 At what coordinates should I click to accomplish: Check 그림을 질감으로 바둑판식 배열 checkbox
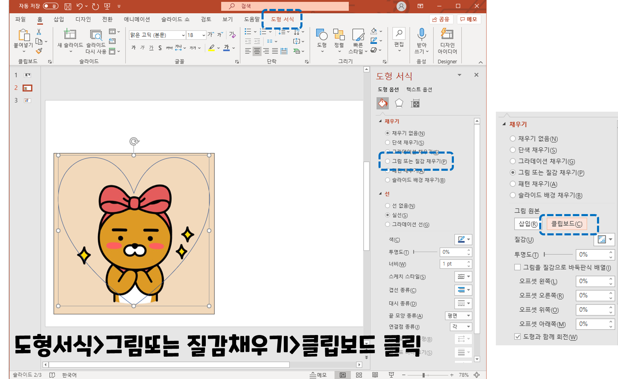pyautogui.click(x=517, y=267)
